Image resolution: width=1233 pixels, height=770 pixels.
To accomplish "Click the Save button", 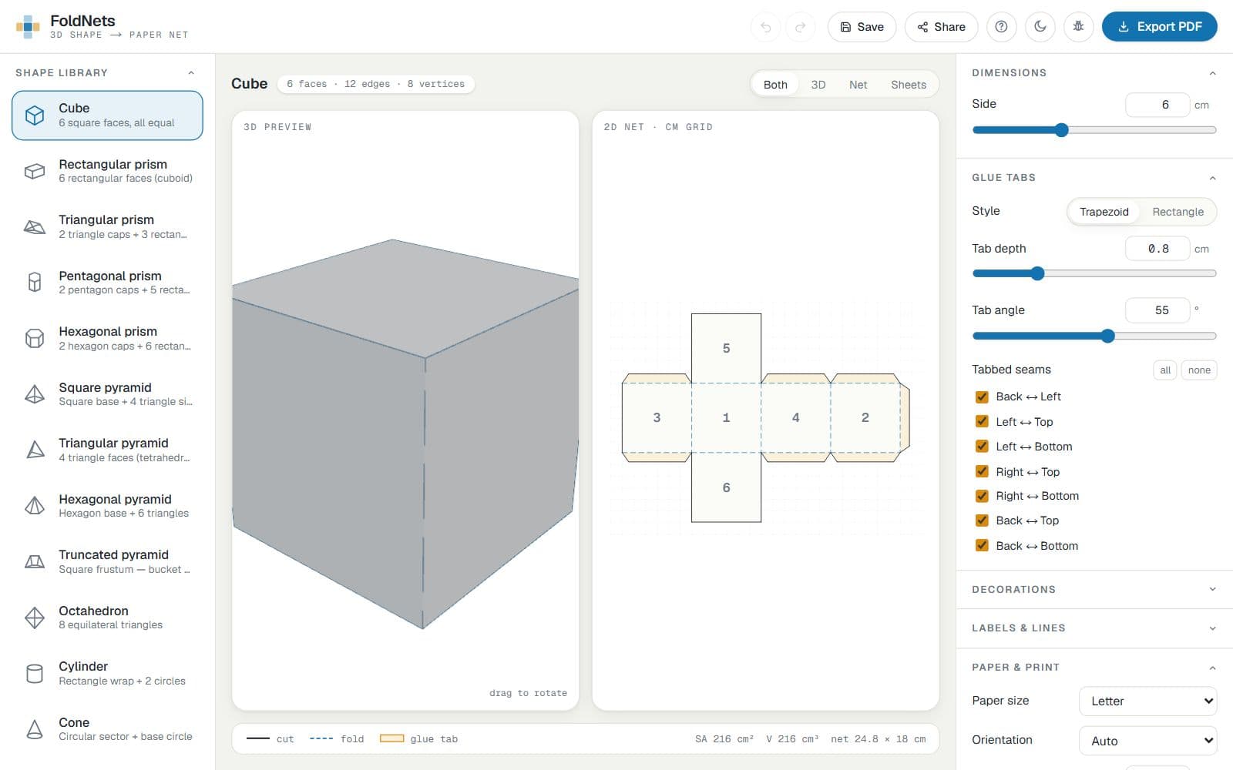I will point(862,27).
